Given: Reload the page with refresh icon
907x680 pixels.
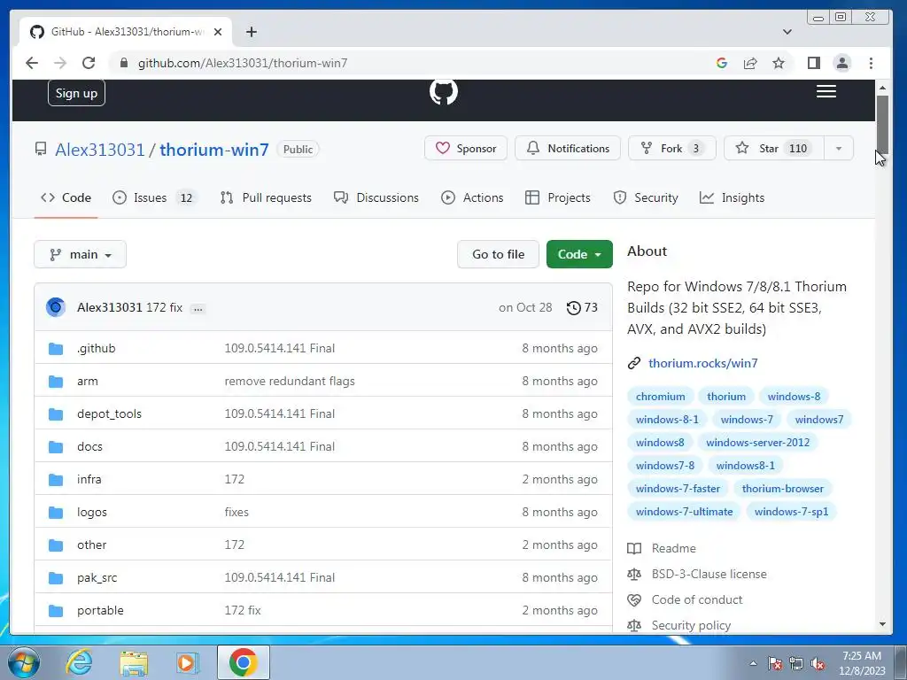Looking at the screenshot, I should point(89,63).
